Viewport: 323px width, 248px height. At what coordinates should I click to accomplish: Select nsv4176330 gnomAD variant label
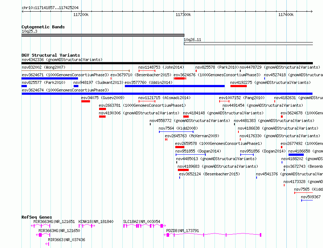click(x=280, y=136)
